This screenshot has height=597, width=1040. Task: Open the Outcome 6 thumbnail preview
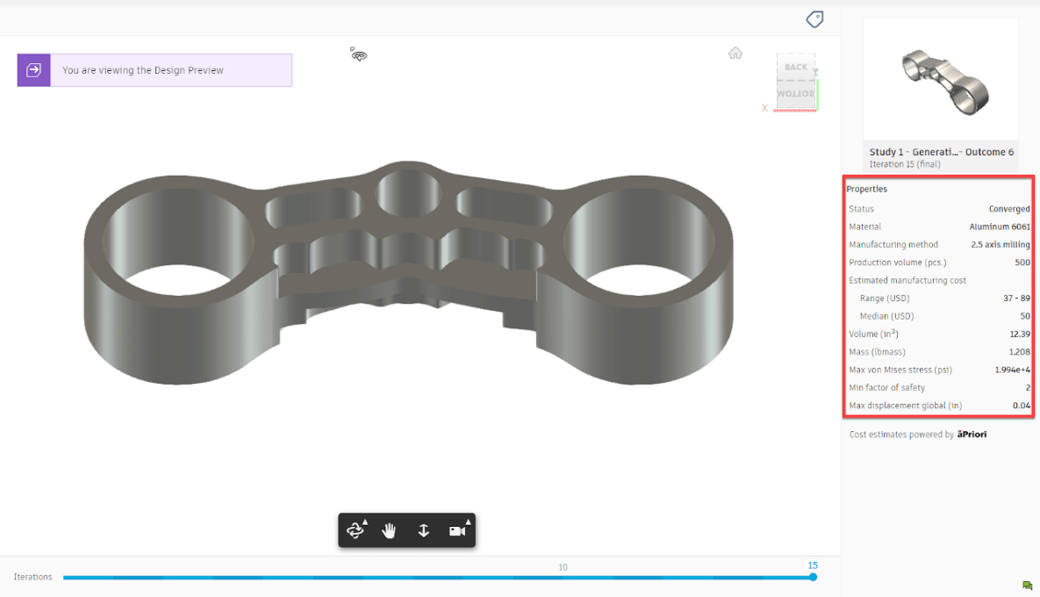tap(941, 79)
